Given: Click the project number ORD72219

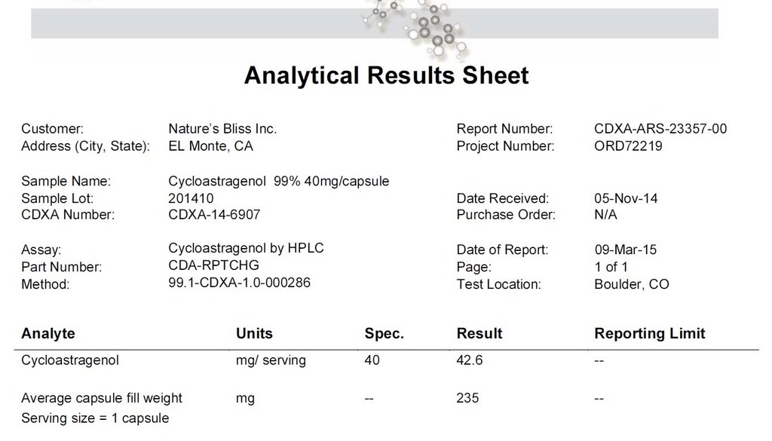Looking at the screenshot, I should click(x=628, y=146).
